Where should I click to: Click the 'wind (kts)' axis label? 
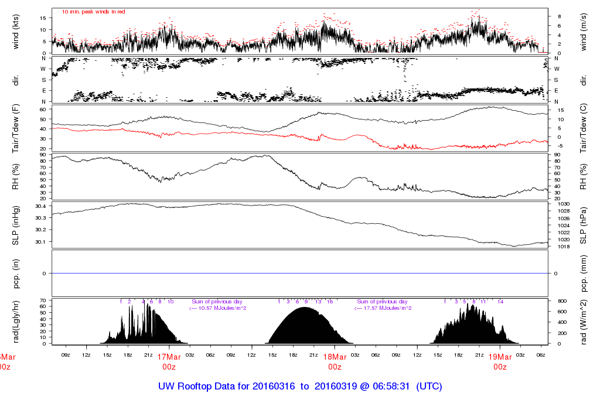coord(16,32)
